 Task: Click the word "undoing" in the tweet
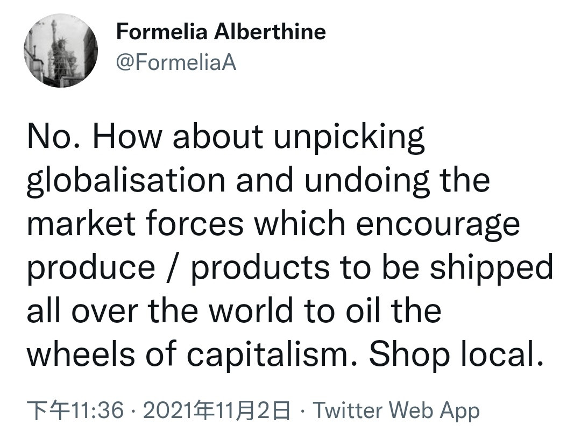coord(367,180)
